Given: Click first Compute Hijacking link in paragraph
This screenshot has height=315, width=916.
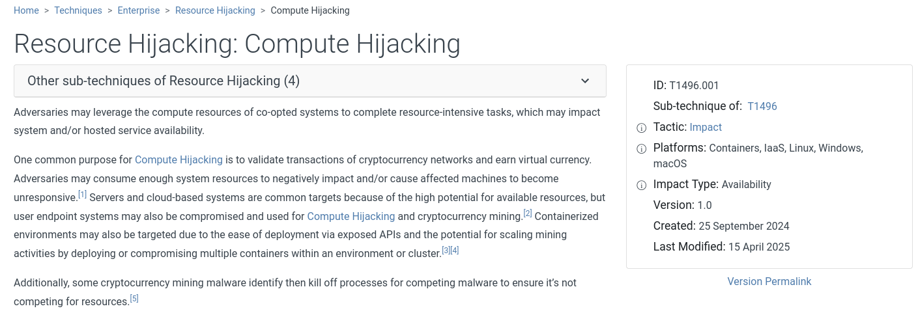Looking at the screenshot, I should pos(179,159).
